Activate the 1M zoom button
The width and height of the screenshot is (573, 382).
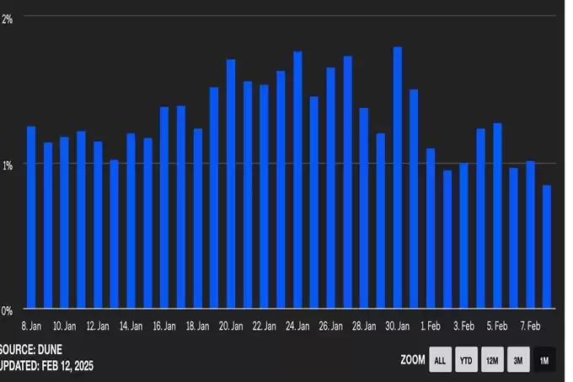pyautogui.click(x=544, y=360)
